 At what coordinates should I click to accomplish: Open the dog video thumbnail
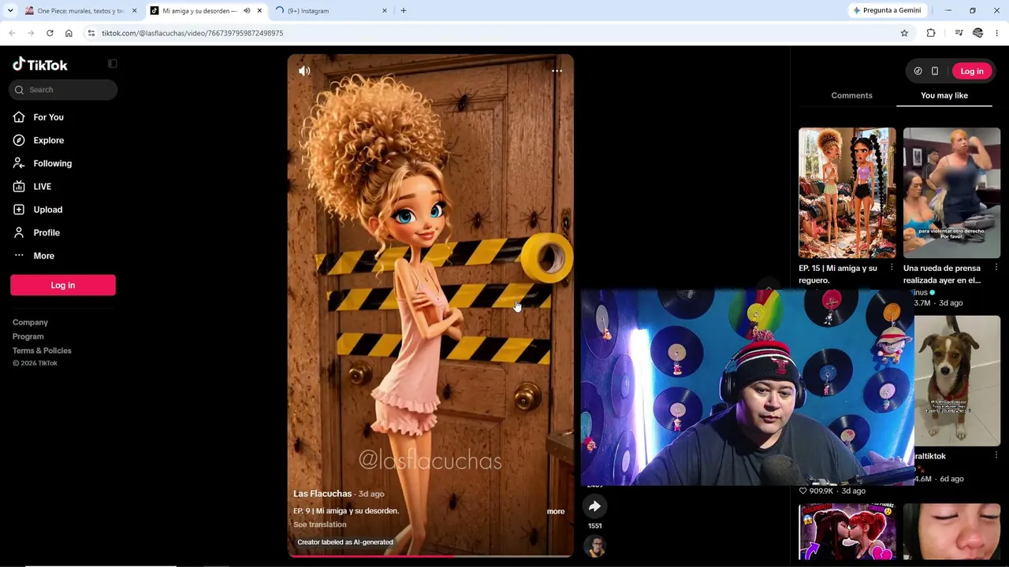(x=957, y=381)
